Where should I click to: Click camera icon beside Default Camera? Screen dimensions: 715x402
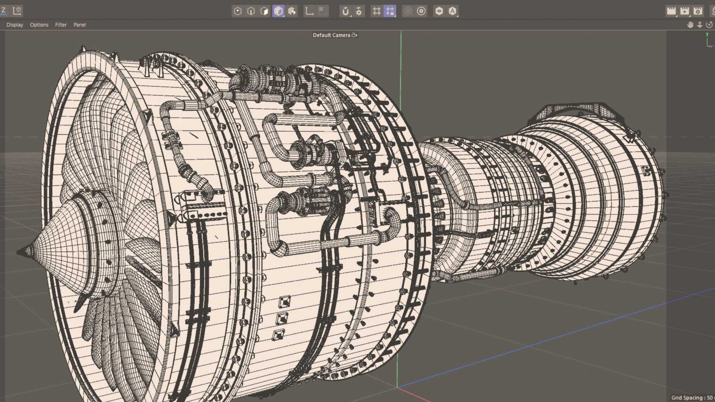pyautogui.click(x=355, y=35)
